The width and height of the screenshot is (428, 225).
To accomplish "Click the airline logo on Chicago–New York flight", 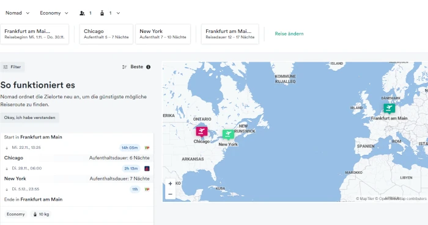I will coord(147,169).
